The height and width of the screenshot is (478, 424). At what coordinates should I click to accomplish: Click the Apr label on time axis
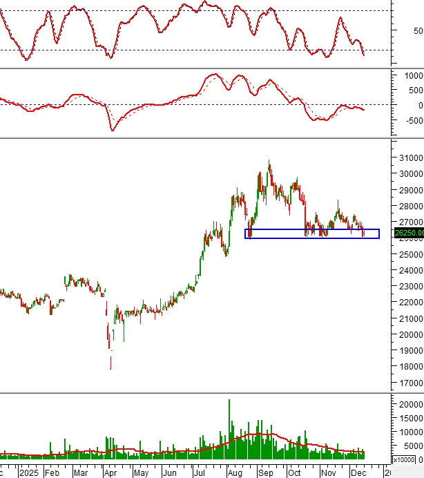[110, 472]
